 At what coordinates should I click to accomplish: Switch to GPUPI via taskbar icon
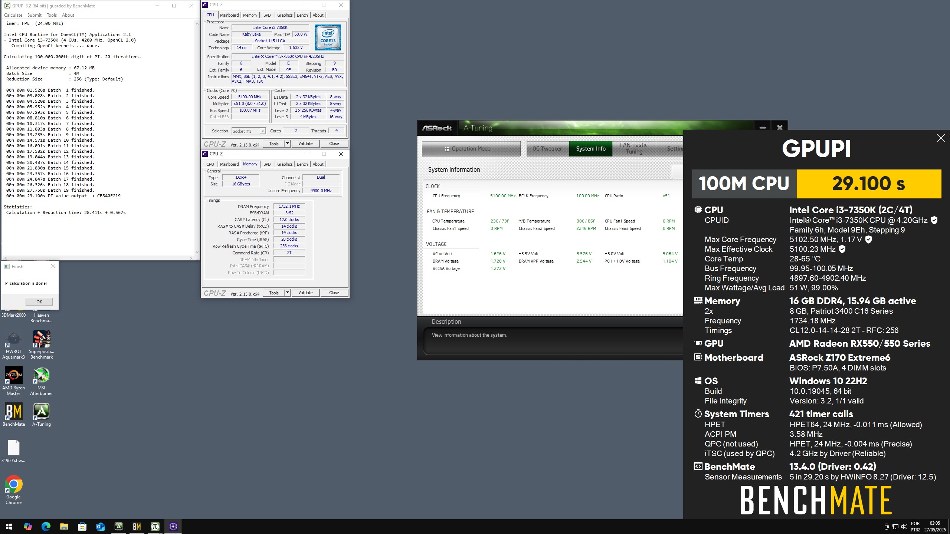coord(155,527)
